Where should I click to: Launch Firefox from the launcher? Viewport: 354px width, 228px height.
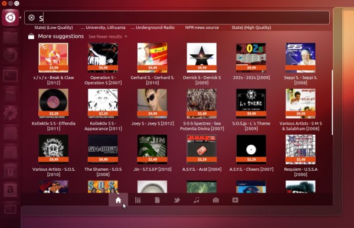[10, 56]
